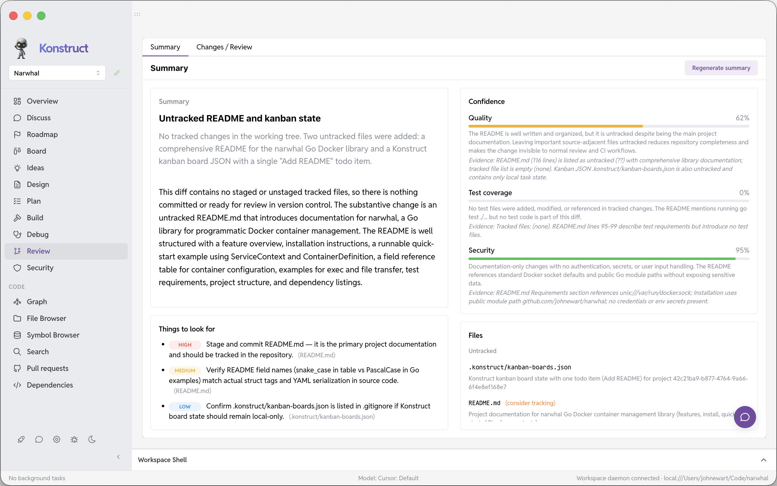Open the Narwhal project dropdown

point(57,73)
